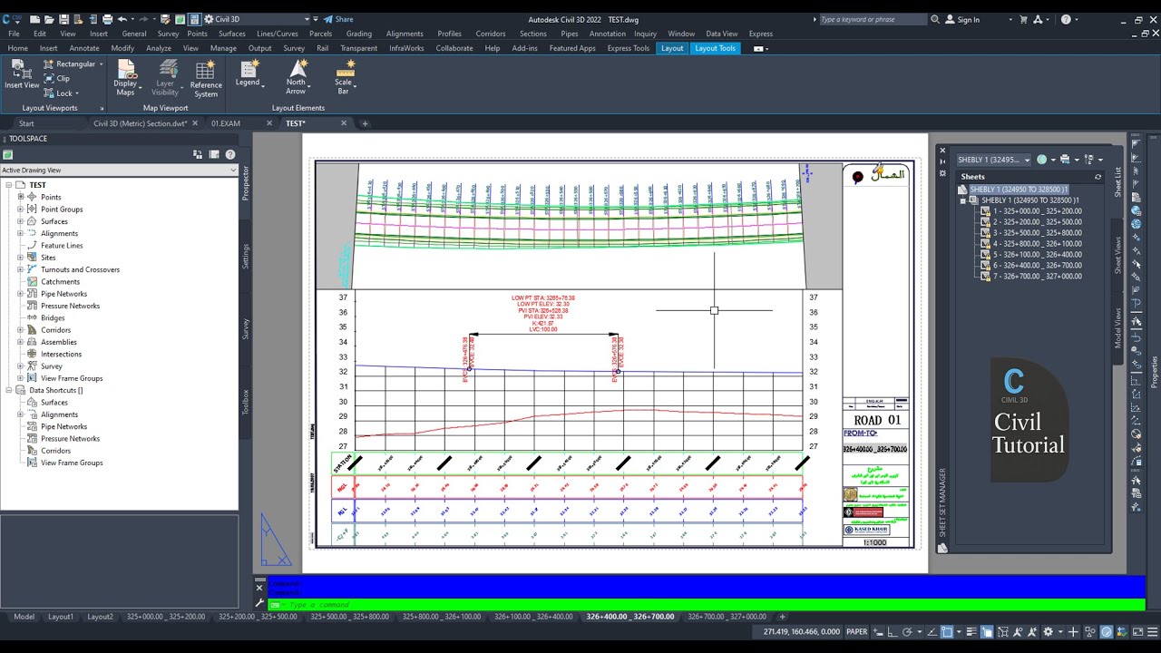Toggle the PAPER space button
The image size is (1161, 653).
(856, 632)
